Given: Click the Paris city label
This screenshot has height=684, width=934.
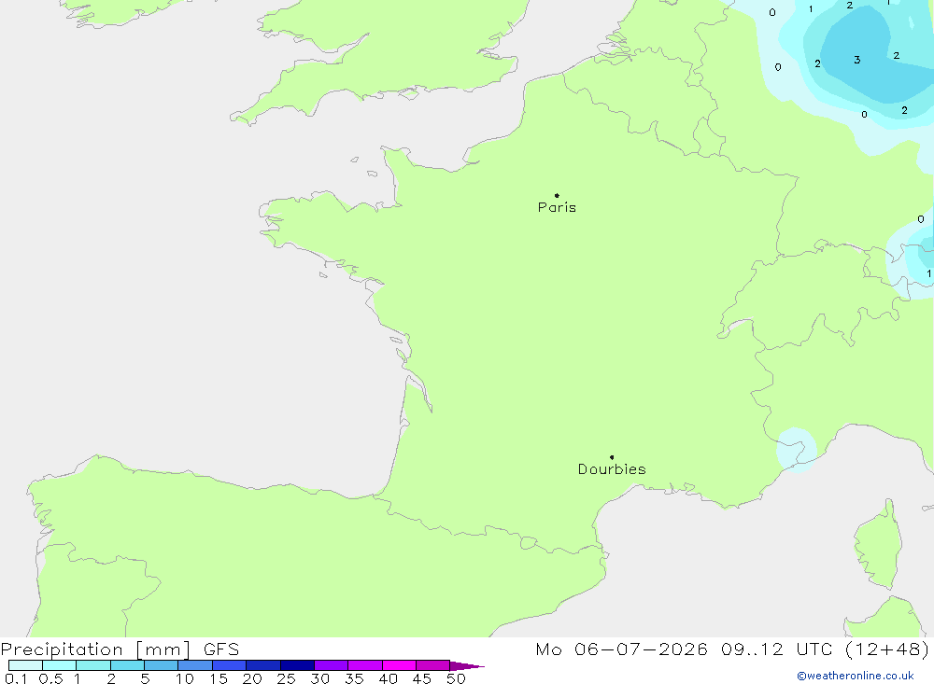Looking at the screenshot, I should (557, 207).
